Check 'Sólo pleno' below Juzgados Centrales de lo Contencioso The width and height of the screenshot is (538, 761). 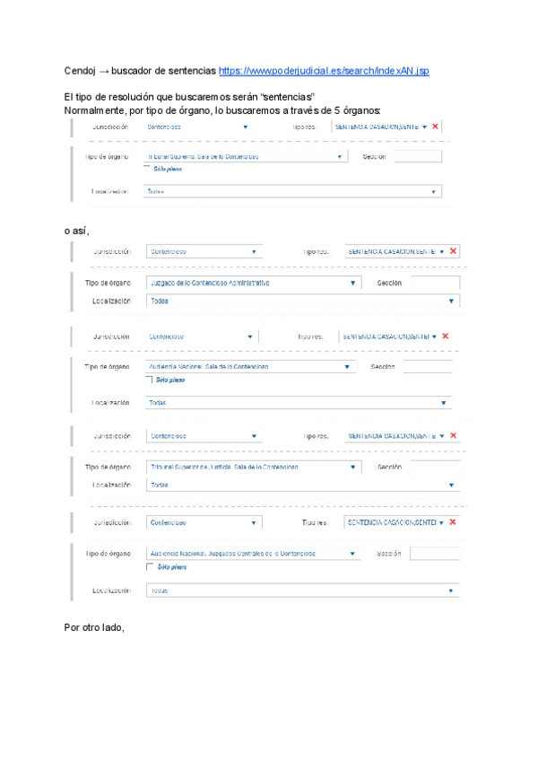click(150, 567)
